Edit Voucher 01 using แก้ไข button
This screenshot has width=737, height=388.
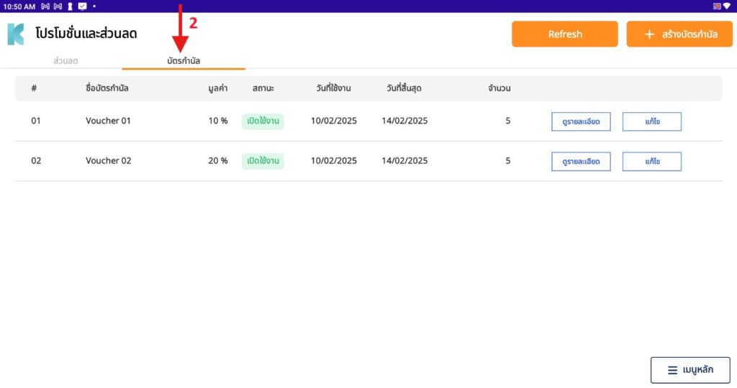pos(651,121)
